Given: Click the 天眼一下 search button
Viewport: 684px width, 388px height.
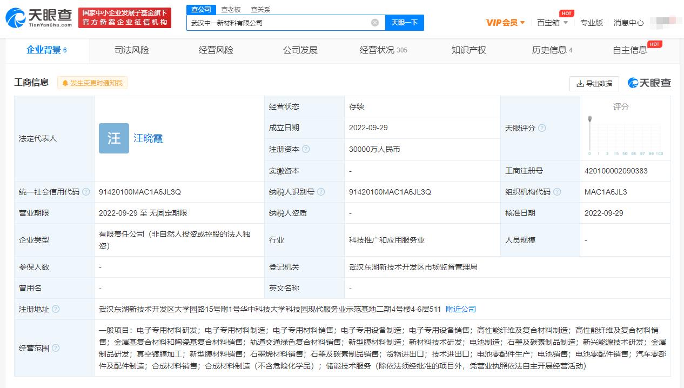Looking at the screenshot, I should (404, 23).
